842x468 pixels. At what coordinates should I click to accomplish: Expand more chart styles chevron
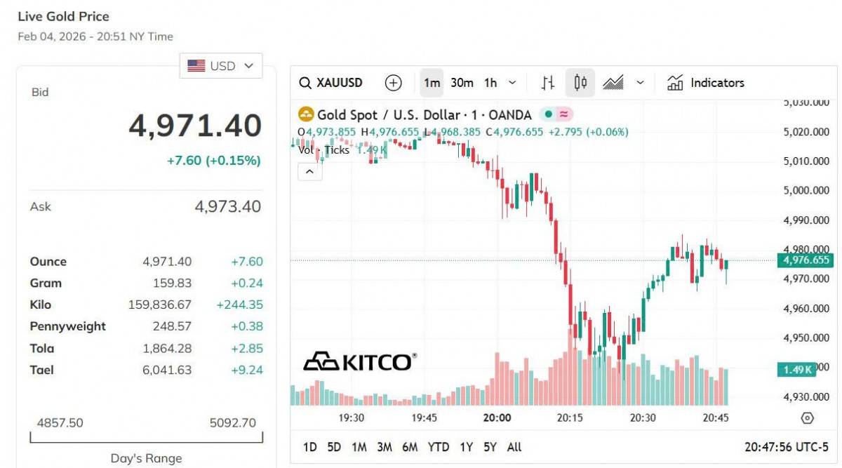(640, 83)
